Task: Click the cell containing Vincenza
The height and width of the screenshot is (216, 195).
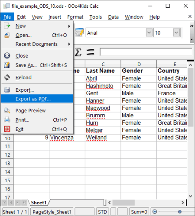Action: (67, 138)
